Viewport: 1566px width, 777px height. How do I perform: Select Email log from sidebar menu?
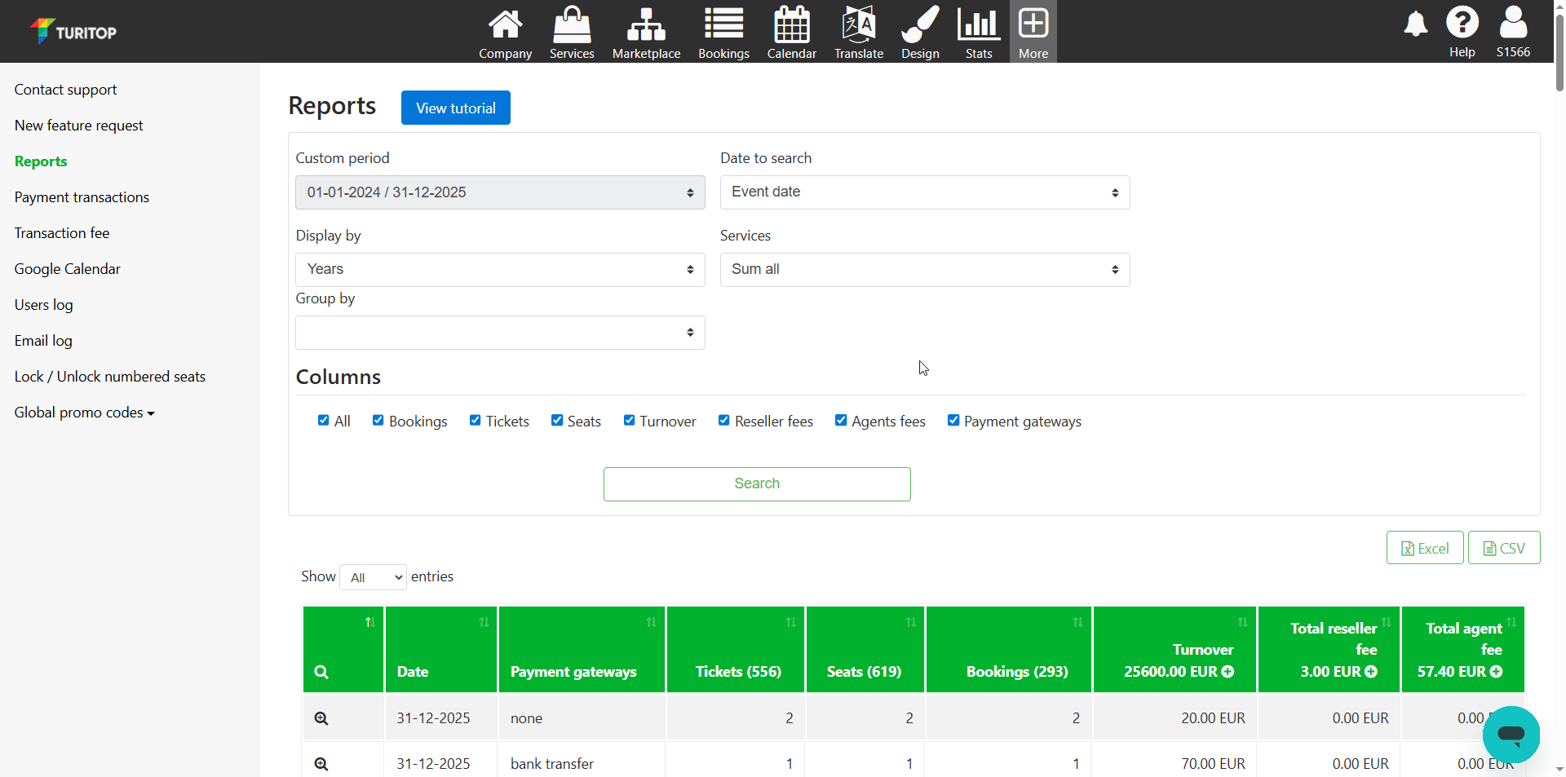(x=43, y=341)
